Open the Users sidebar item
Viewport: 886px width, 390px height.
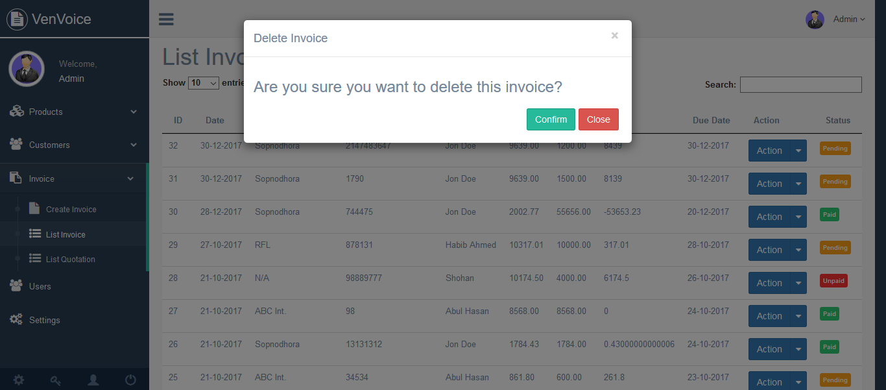tap(40, 286)
